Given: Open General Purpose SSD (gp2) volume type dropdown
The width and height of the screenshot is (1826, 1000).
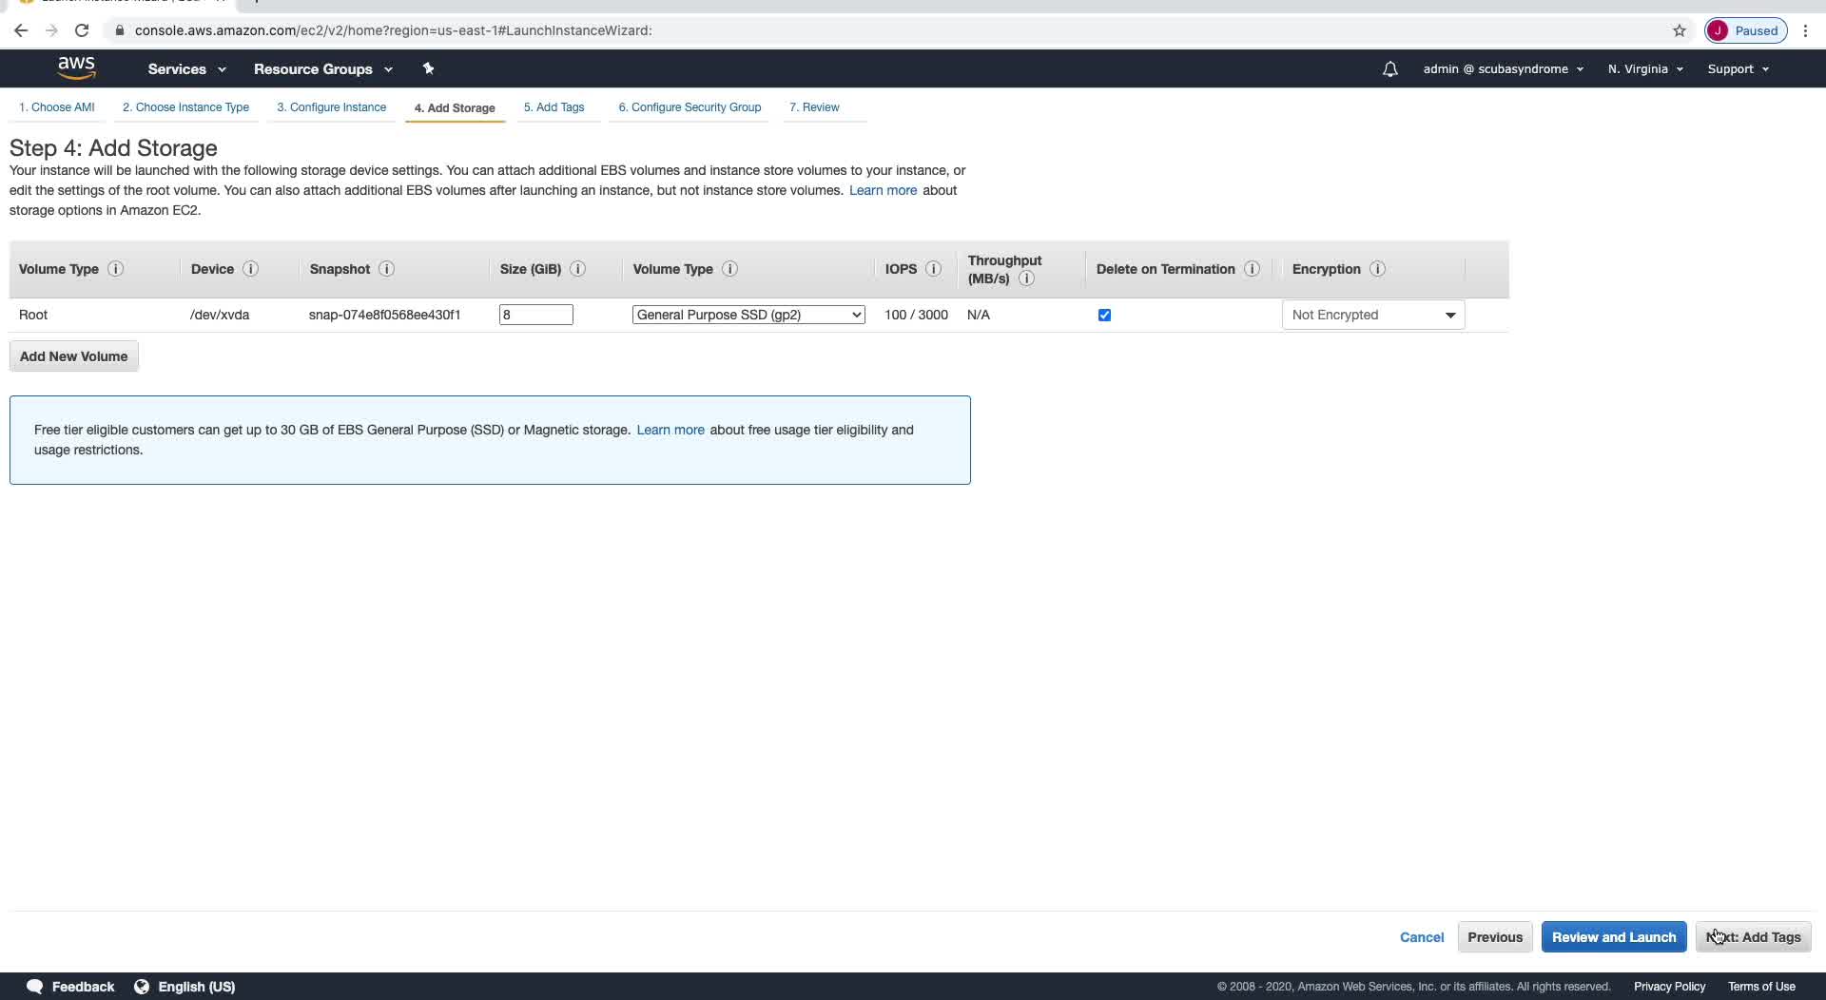Looking at the screenshot, I should 748,315.
